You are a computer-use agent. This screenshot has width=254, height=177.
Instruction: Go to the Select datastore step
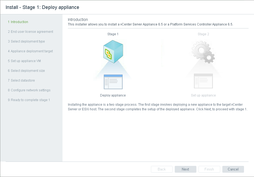click(21, 81)
